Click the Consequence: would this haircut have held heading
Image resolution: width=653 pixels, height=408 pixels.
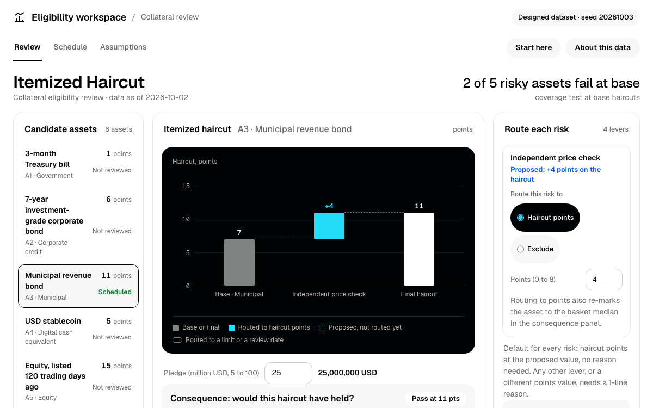[262, 399]
